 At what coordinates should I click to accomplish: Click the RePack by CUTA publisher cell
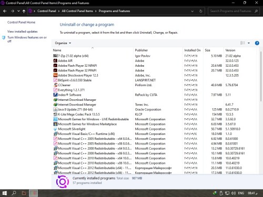click(x=146, y=95)
